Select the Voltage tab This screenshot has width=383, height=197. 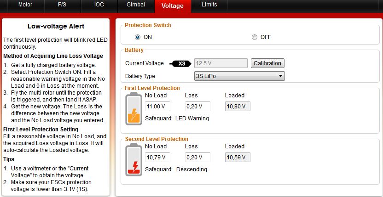pos(173,6)
